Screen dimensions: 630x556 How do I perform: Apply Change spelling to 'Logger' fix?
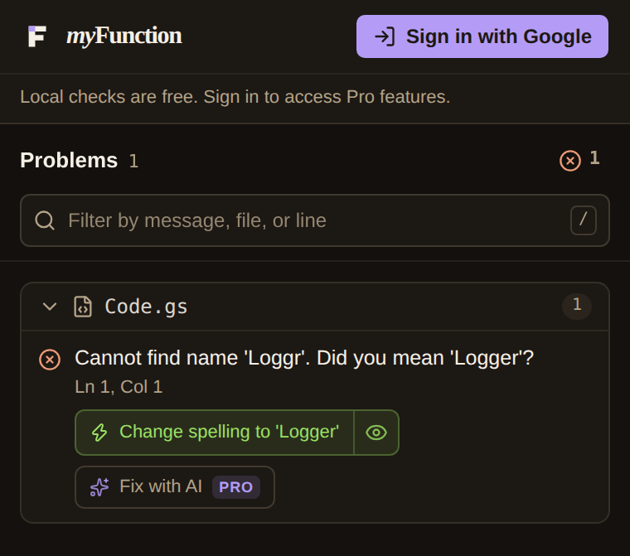click(215, 433)
